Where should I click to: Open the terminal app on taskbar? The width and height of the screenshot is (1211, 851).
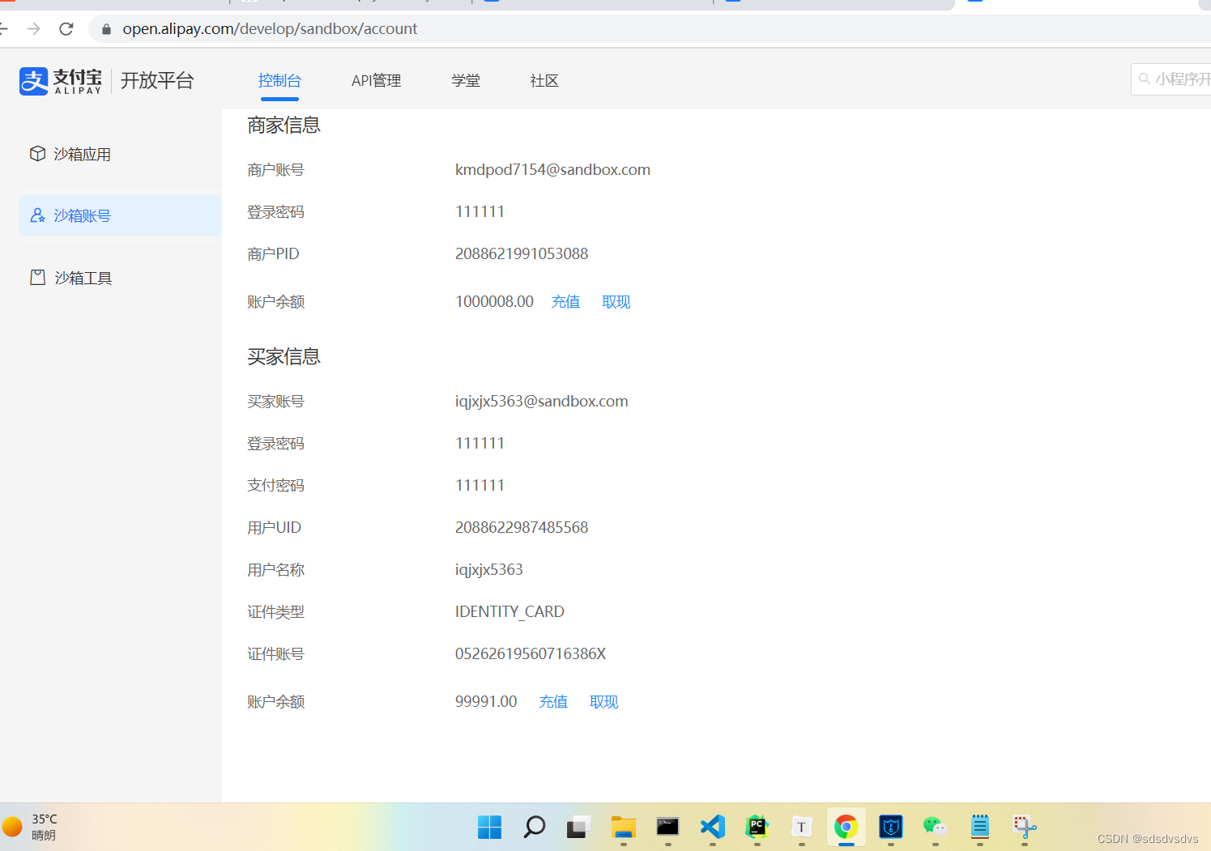tap(667, 827)
